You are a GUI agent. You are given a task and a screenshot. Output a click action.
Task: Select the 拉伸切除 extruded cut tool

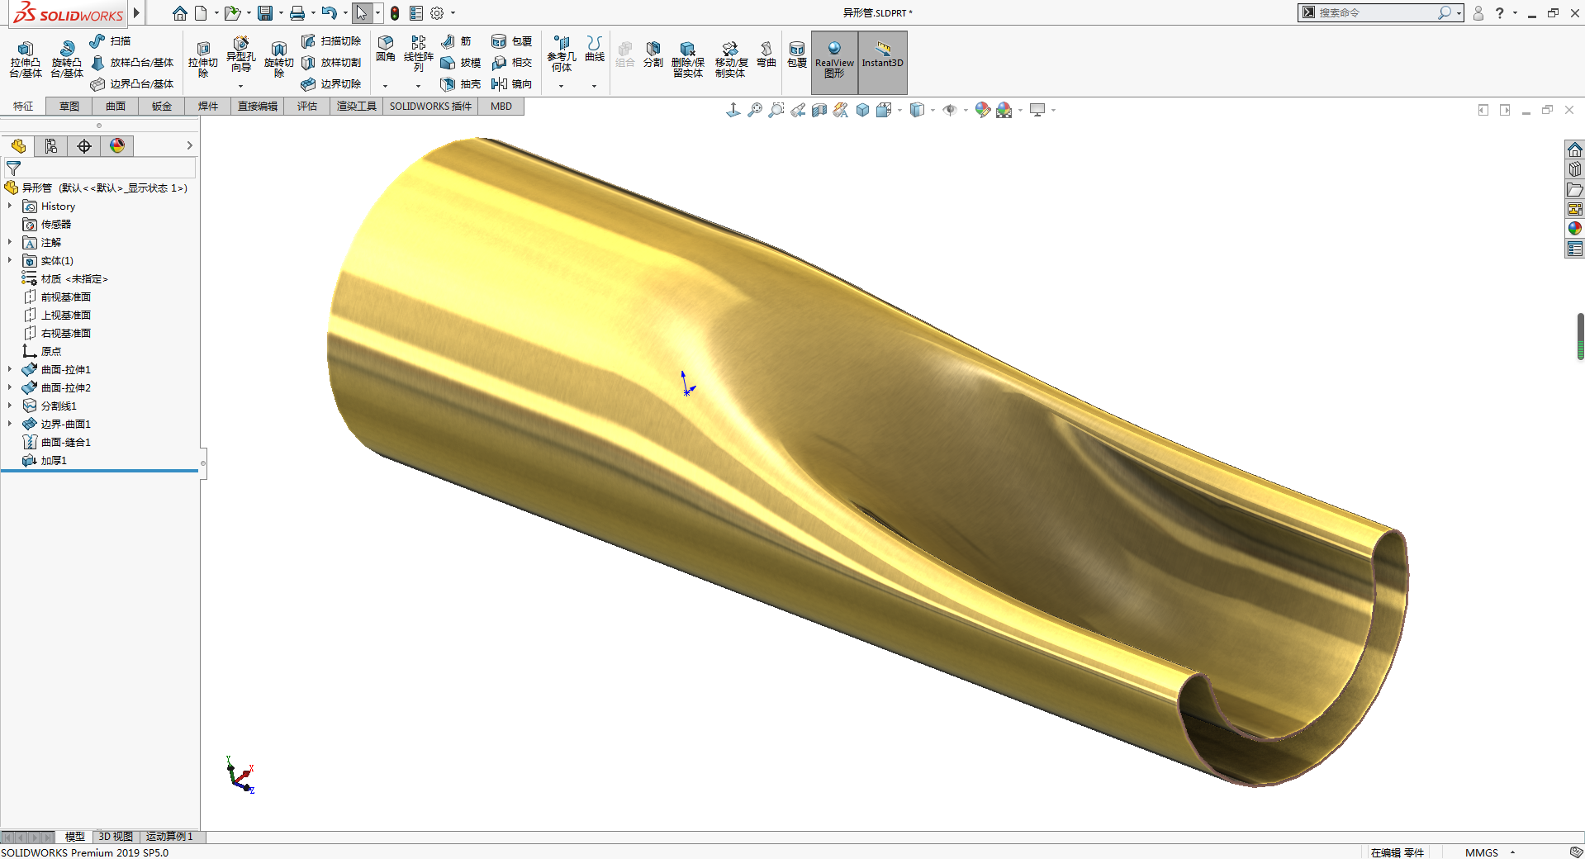(x=203, y=59)
